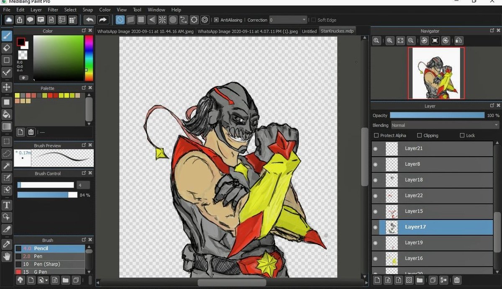Enable the radial snap guide
This screenshot has width=502, height=289.
(162, 20)
